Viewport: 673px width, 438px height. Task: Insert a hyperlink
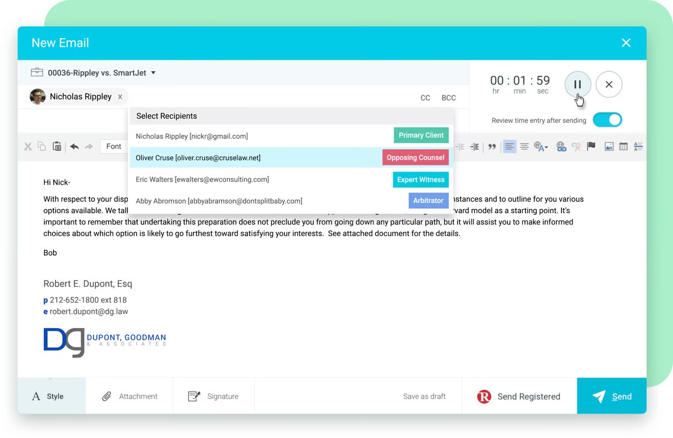(561, 146)
